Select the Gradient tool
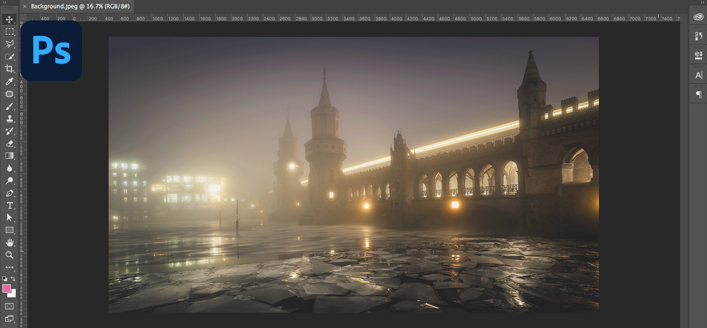The image size is (707, 328). coord(9,155)
